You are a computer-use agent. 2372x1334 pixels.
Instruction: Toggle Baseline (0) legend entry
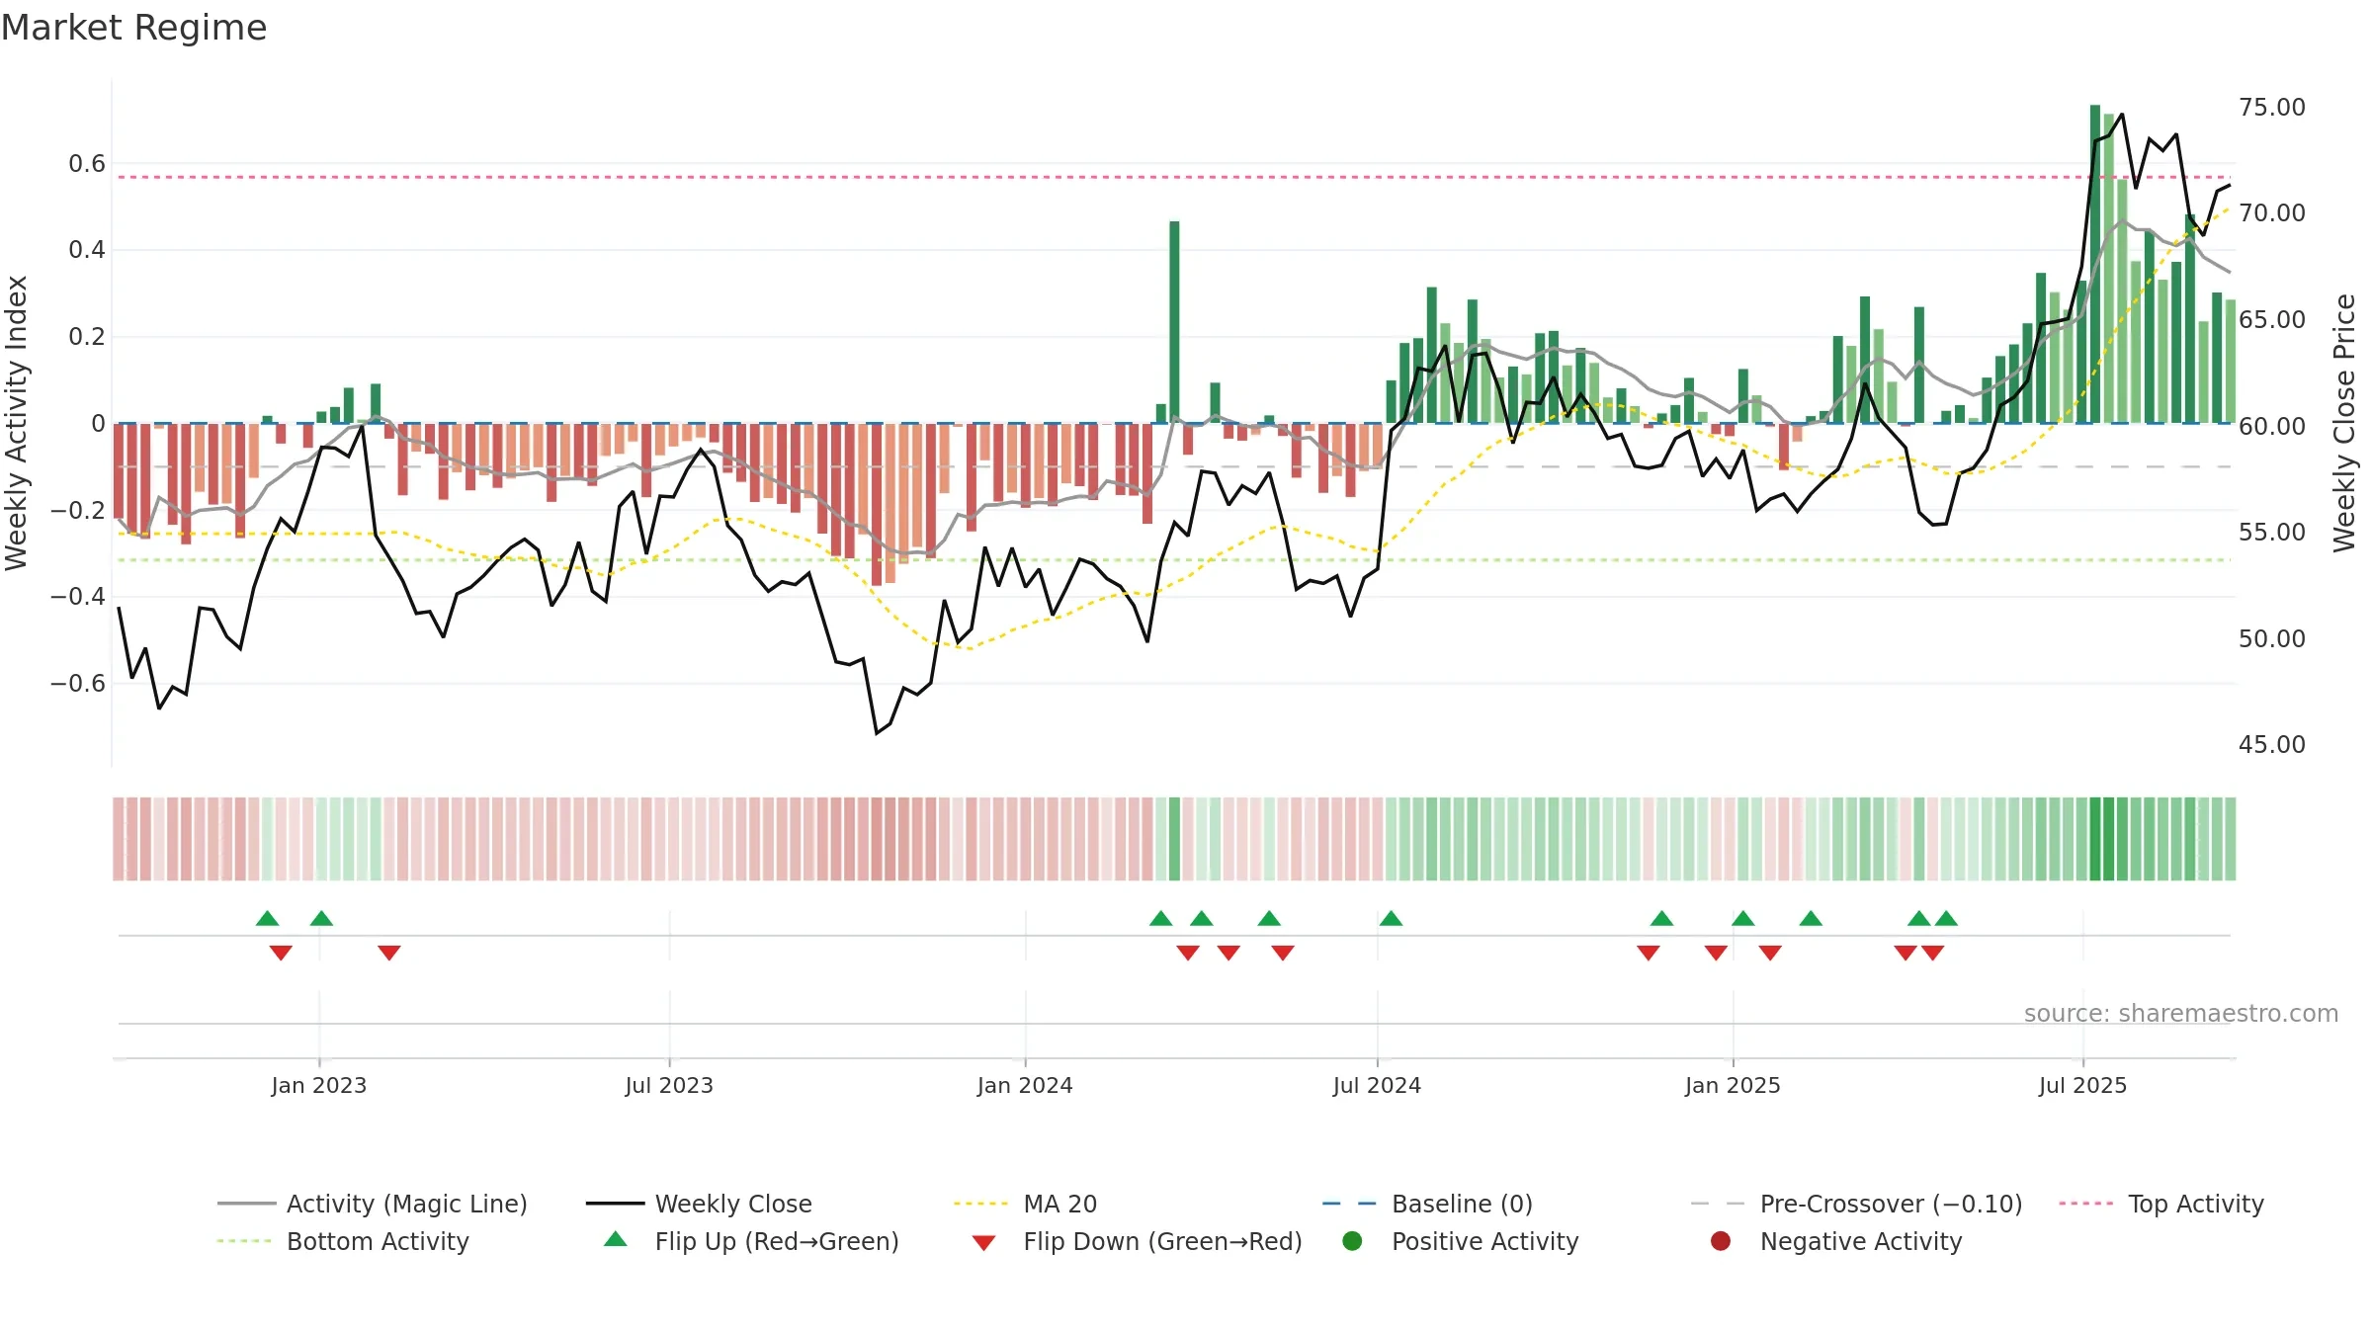1427,1204
